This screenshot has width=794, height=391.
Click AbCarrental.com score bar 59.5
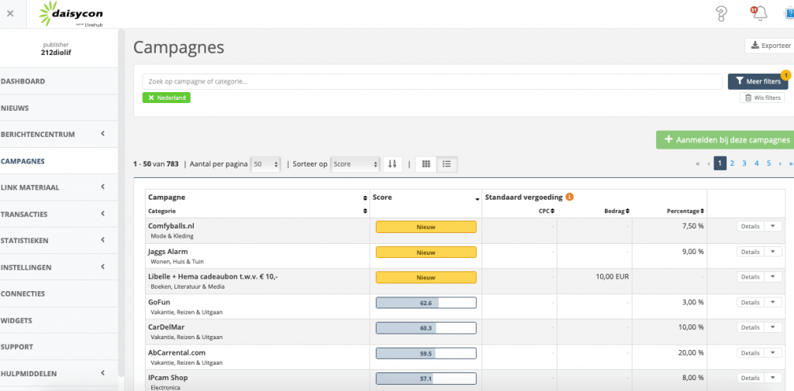[426, 353]
